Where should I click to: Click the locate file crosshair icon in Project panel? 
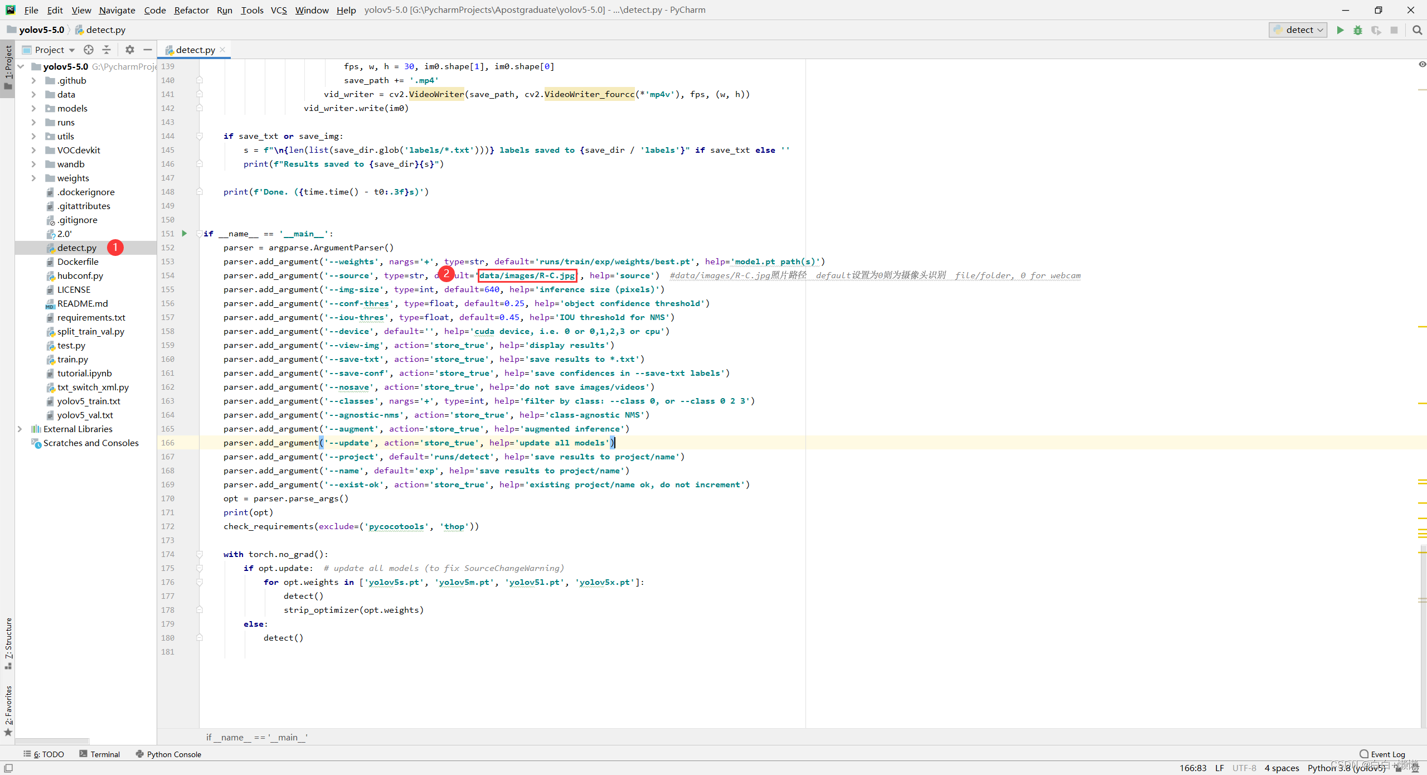pos(89,50)
